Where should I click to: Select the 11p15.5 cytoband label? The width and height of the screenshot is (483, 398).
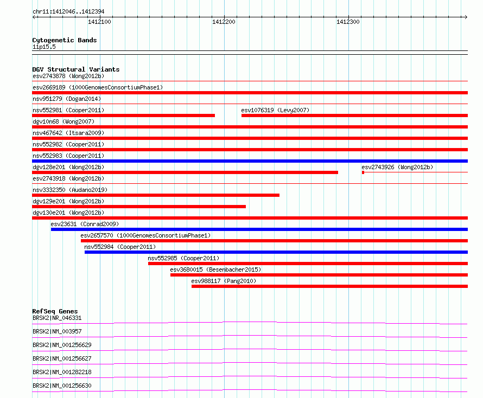point(44,47)
